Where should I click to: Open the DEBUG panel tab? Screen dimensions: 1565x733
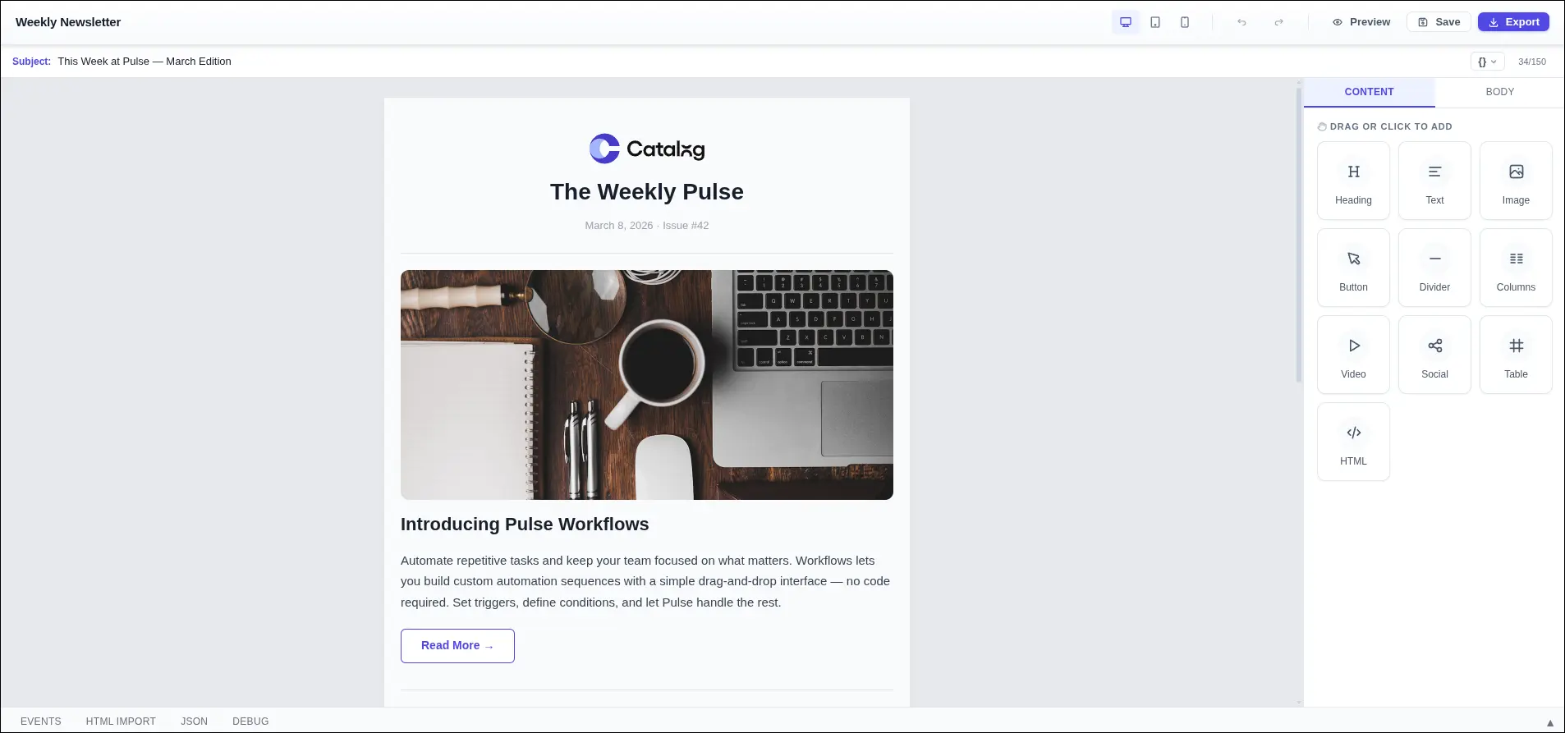point(250,722)
